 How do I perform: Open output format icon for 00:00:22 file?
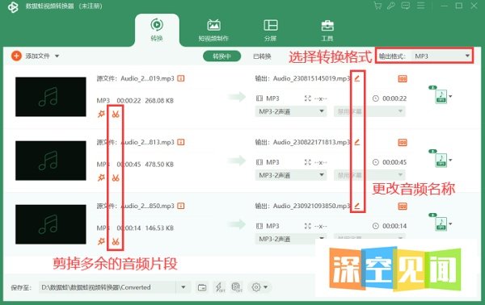441,95
